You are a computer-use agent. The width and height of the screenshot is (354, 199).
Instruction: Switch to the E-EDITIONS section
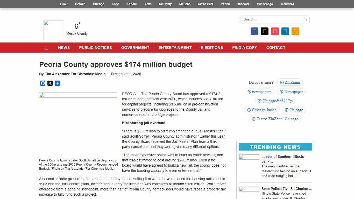click(212, 47)
